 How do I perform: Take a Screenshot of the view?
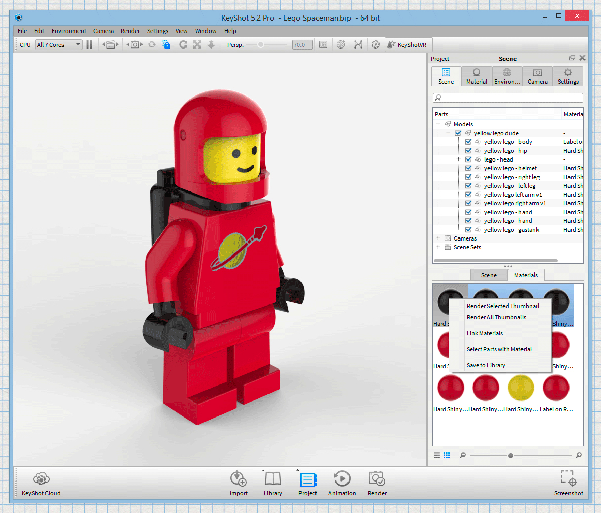pyautogui.click(x=568, y=484)
